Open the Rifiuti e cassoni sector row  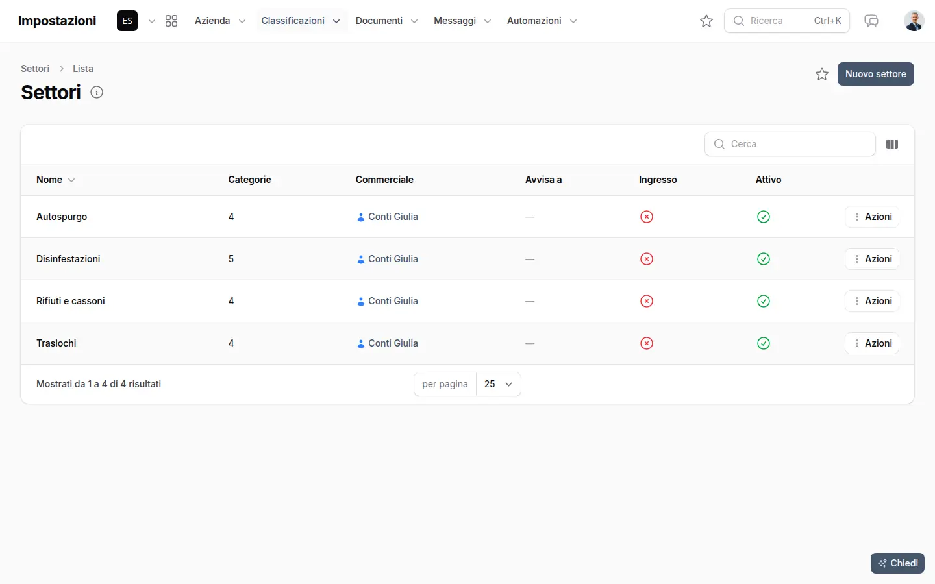(x=467, y=301)
